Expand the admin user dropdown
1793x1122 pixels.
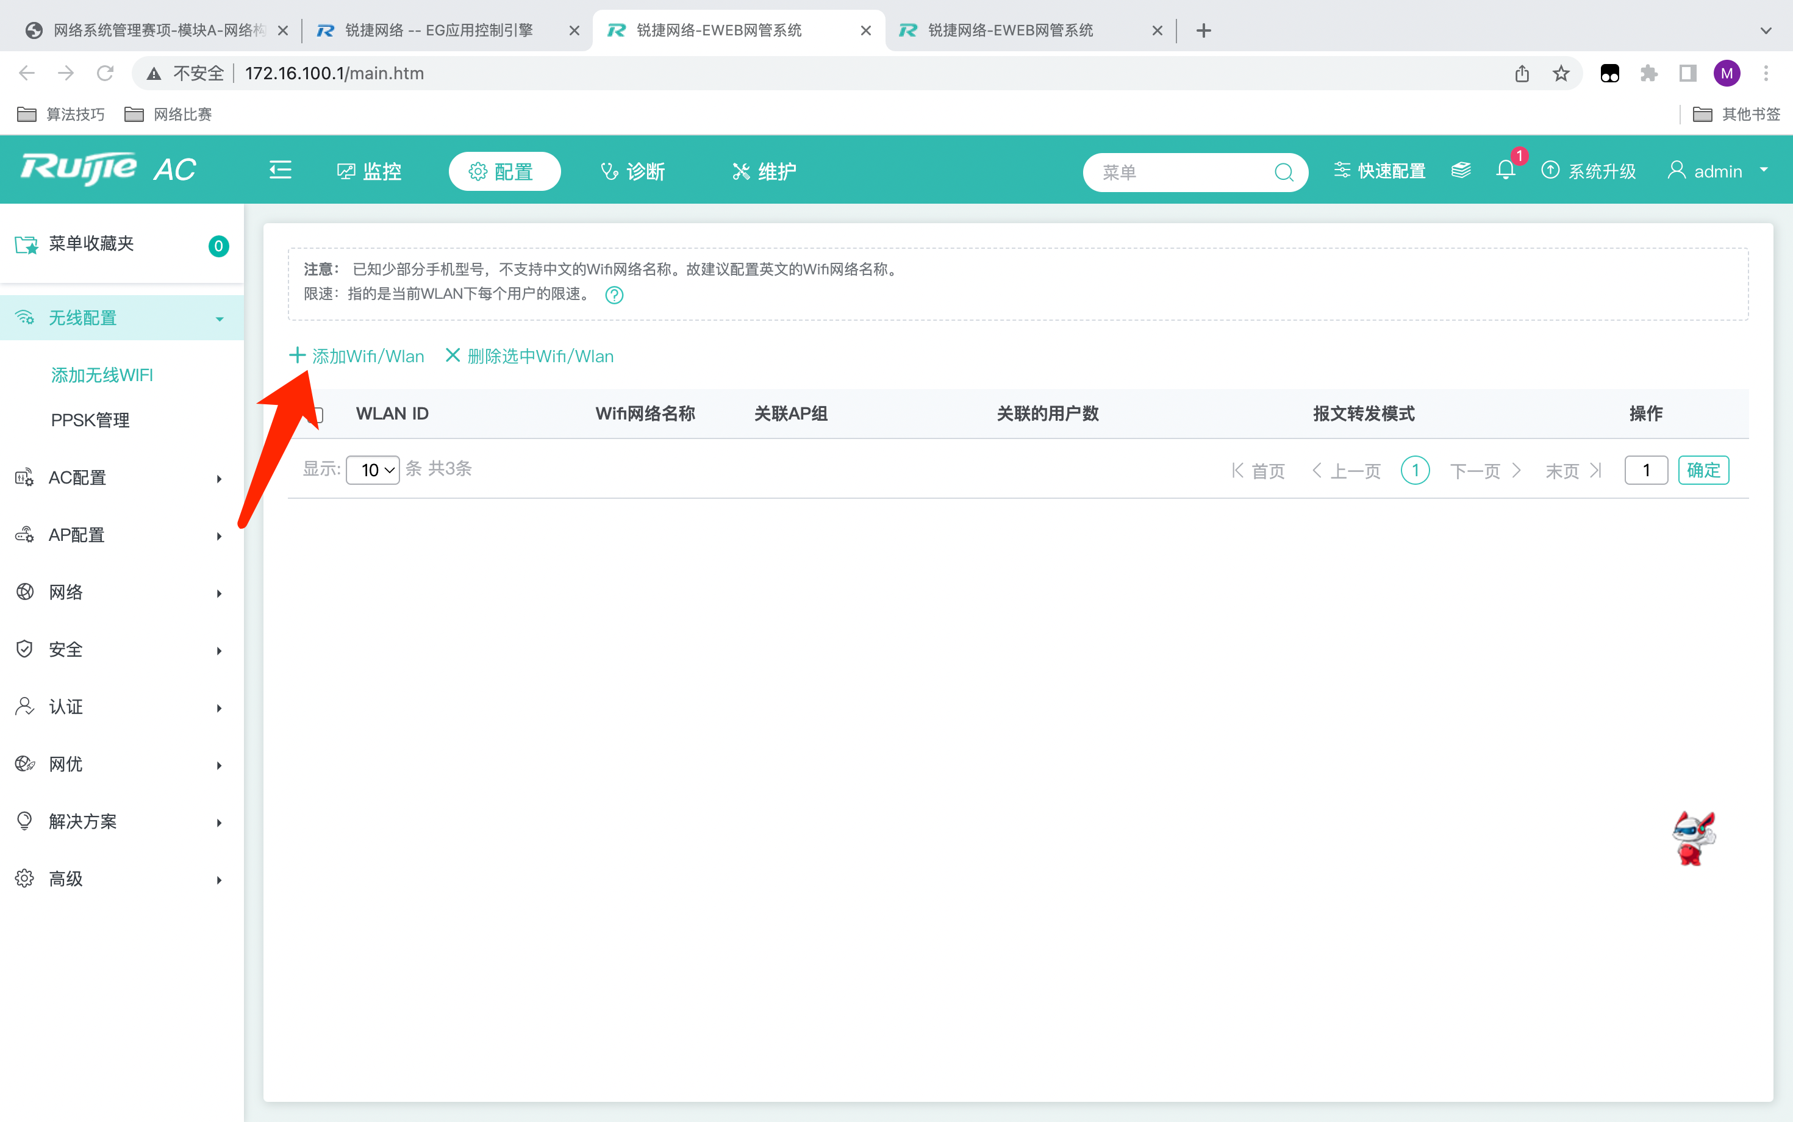[1718, 171]
